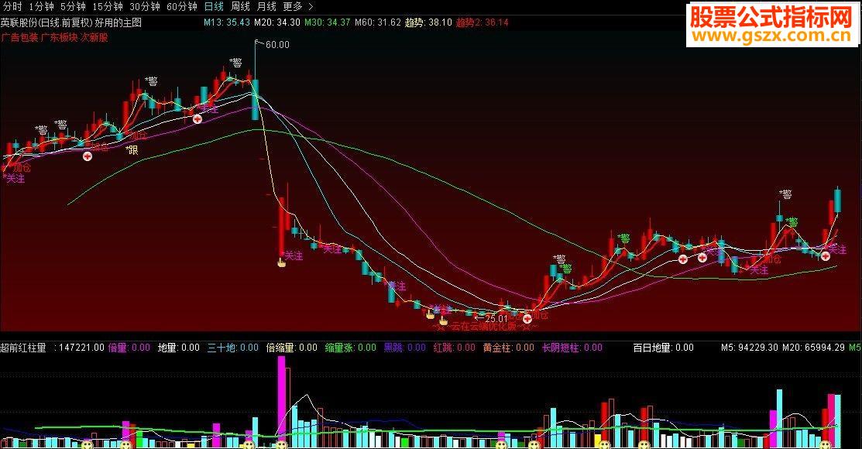Click the 股票公式指标网 logo text

tap(771, 16)
